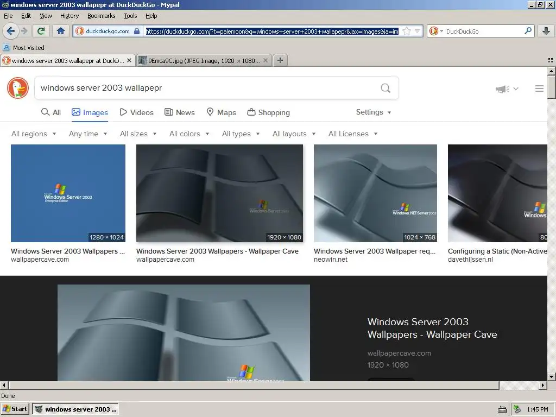Open the Edit menu

click(x=26, y=16)
